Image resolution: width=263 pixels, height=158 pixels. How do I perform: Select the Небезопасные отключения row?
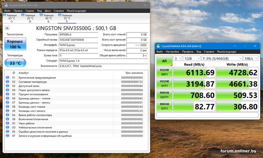point(74,128)
